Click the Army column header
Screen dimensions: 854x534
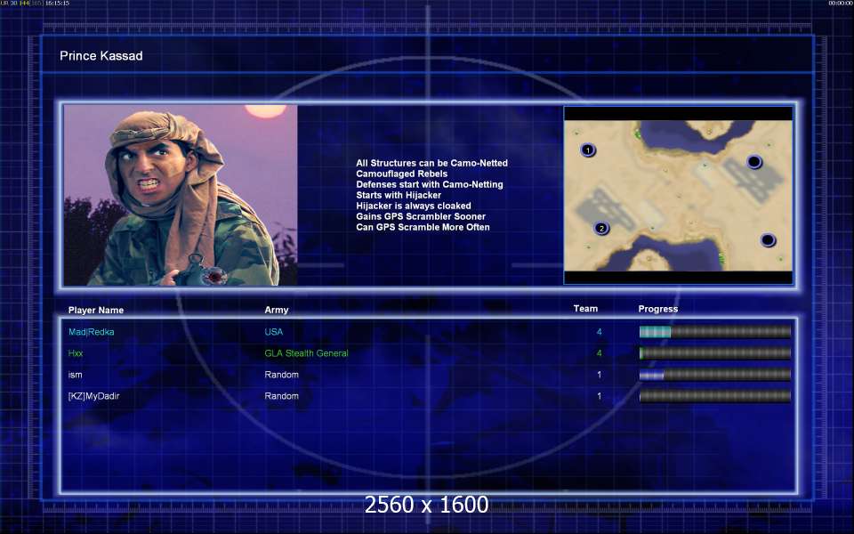(276, 310)
